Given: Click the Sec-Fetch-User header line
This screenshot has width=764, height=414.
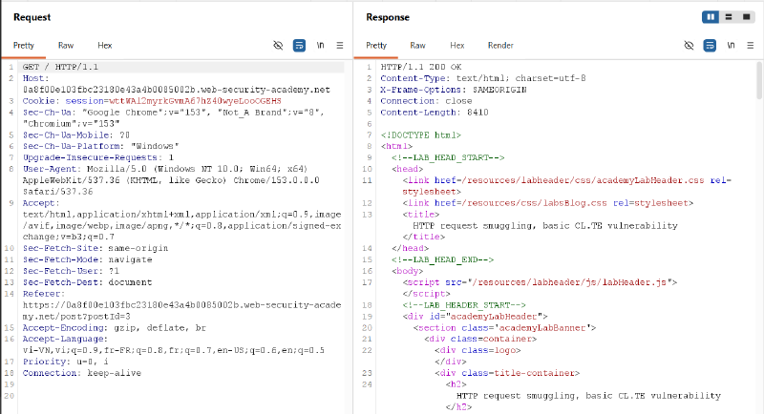Looking at the screenshot, I should 71,272.
